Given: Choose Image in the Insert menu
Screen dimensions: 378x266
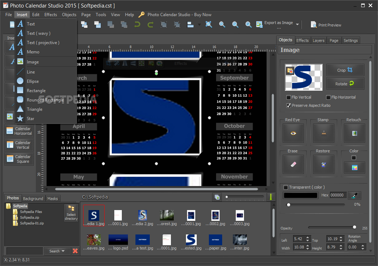Looking at the screenshot, I should [46, 62].
